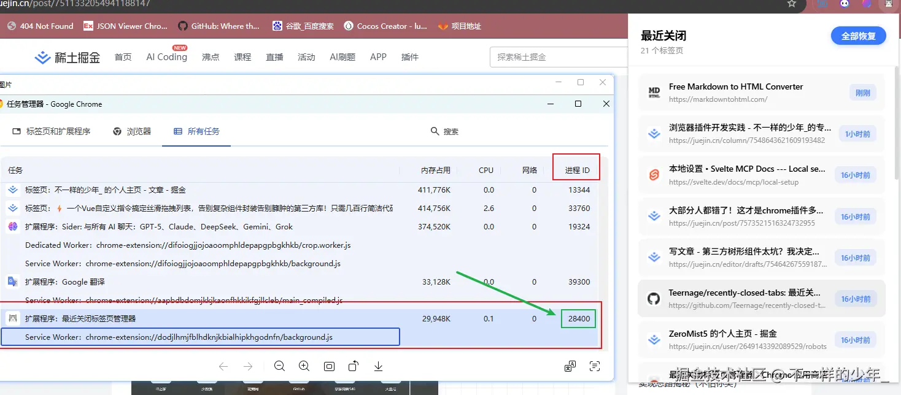
Task: Select the Google 翻译 extension row
Action: point(300,282)
